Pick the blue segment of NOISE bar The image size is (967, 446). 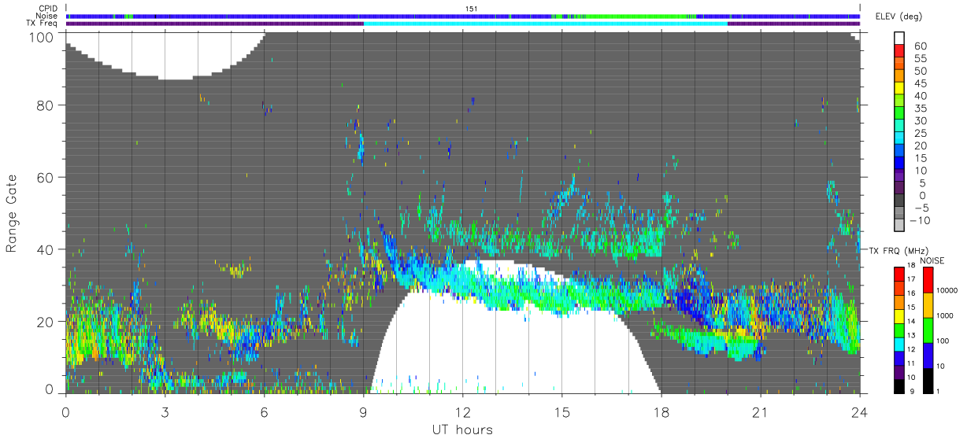click(x=928, y=355)
